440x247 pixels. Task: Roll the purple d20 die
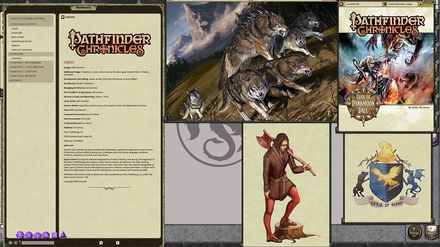19,235
